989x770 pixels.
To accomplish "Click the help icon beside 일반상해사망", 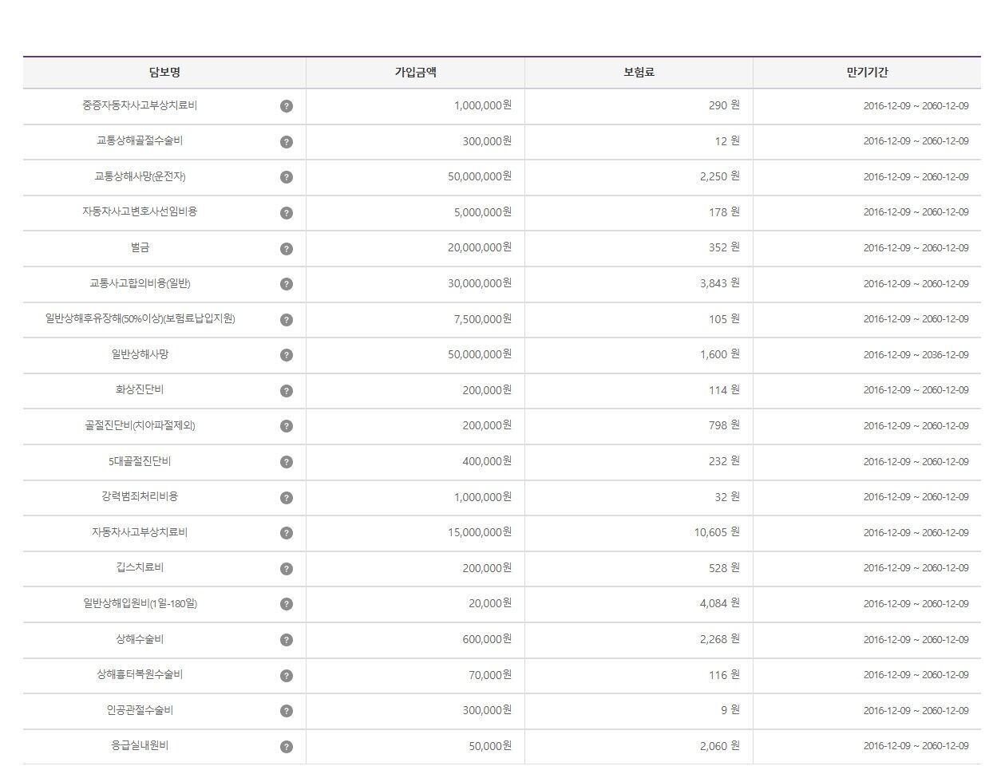I will pos(287,355).
